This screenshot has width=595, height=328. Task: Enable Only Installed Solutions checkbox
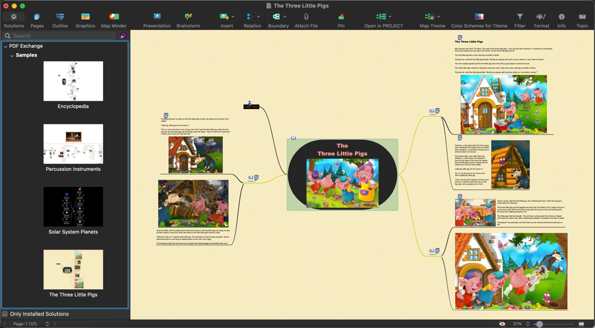5,314
